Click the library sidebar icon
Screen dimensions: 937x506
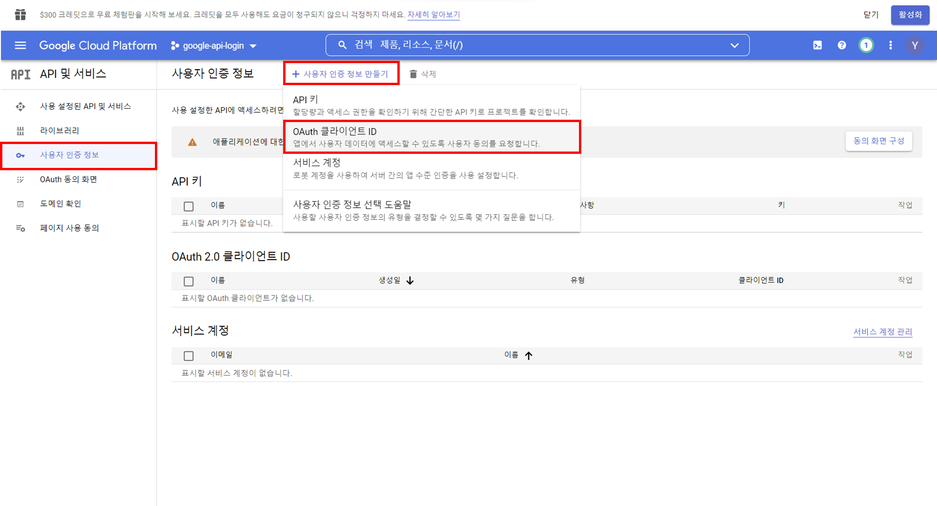pyautogui.click(x=20, y=131)
